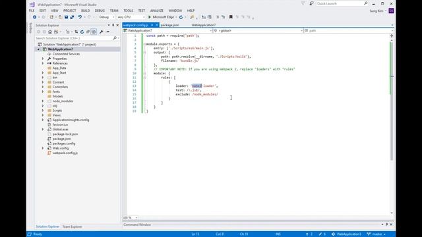Select Connected Services node
Viewport: 422px width, 237px height.
[66, 54]
